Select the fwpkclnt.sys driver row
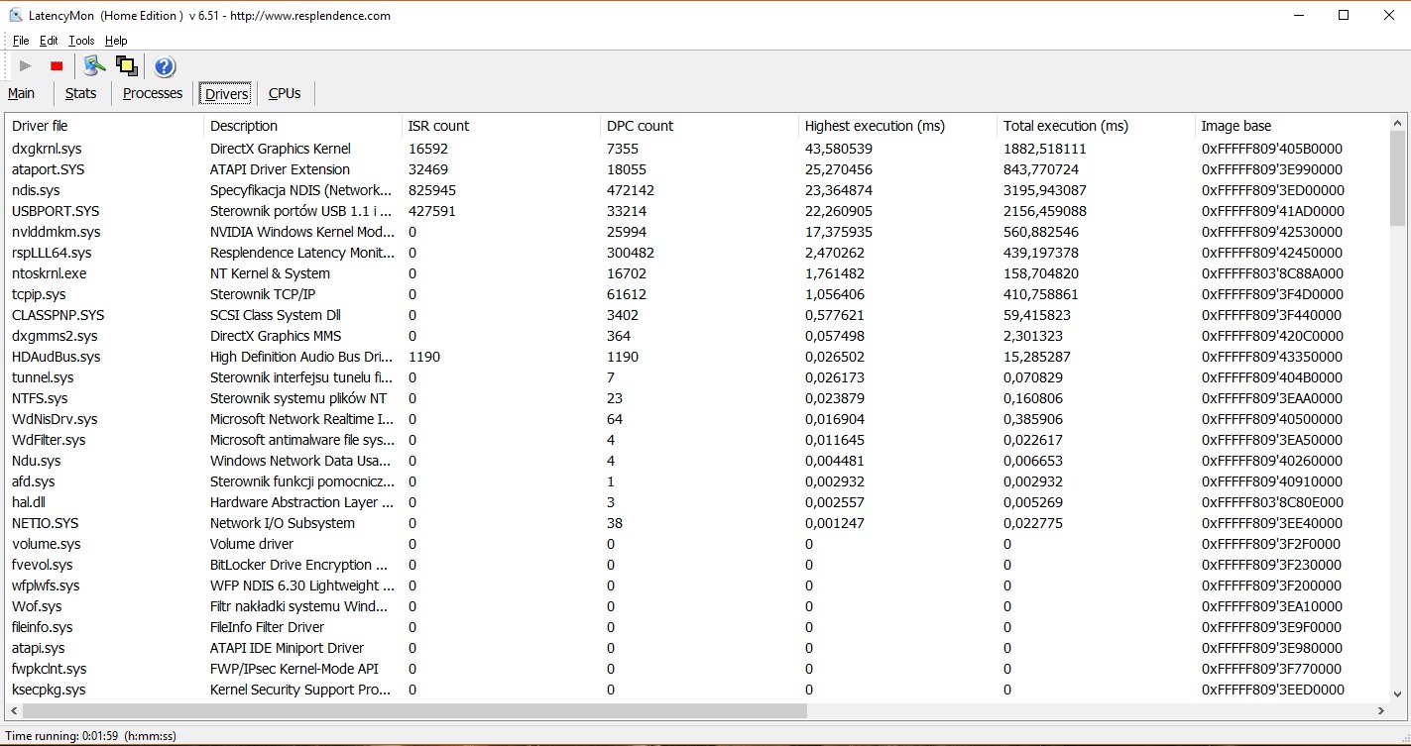Image resolution: width=1411 pixels, height=746 pixels. [697, 669]
